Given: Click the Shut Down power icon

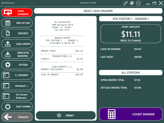Looking at the screenshot, I should click(x=8, y=107).
